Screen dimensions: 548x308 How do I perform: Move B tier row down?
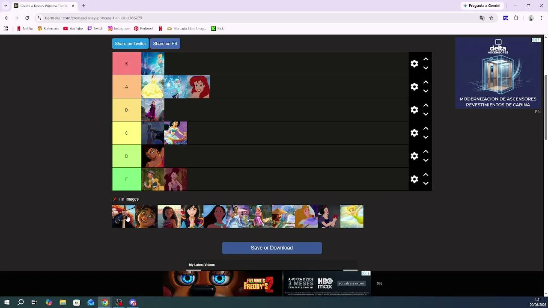pos(426,114)
